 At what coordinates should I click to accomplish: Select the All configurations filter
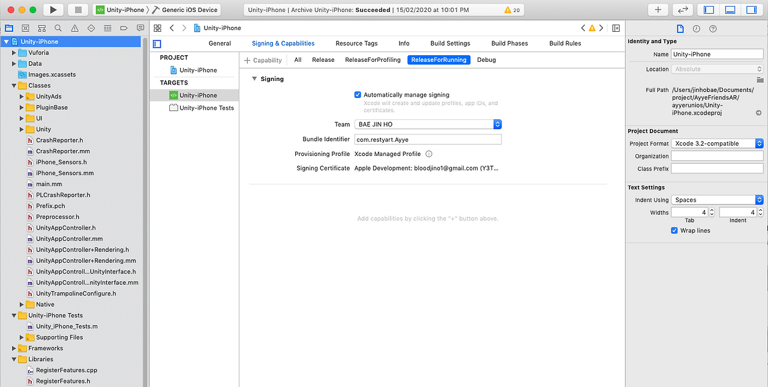(x=298, y=60)
